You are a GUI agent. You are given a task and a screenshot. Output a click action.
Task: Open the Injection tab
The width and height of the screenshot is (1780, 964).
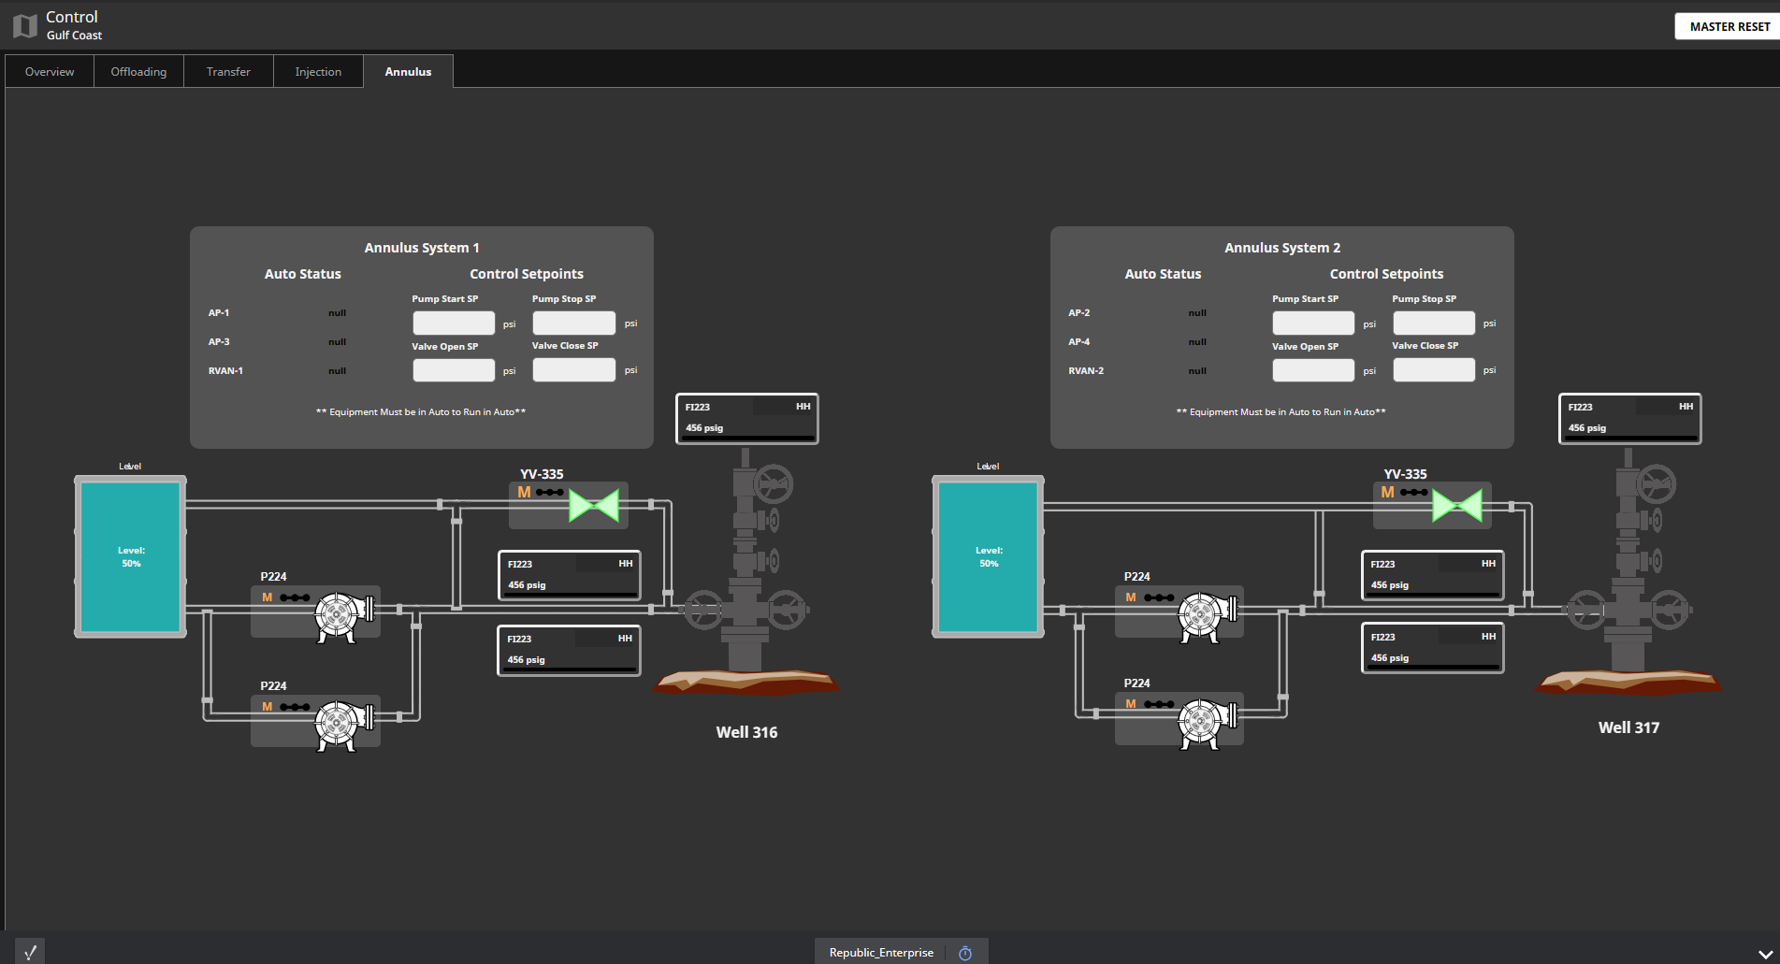(x=318, y=72)
